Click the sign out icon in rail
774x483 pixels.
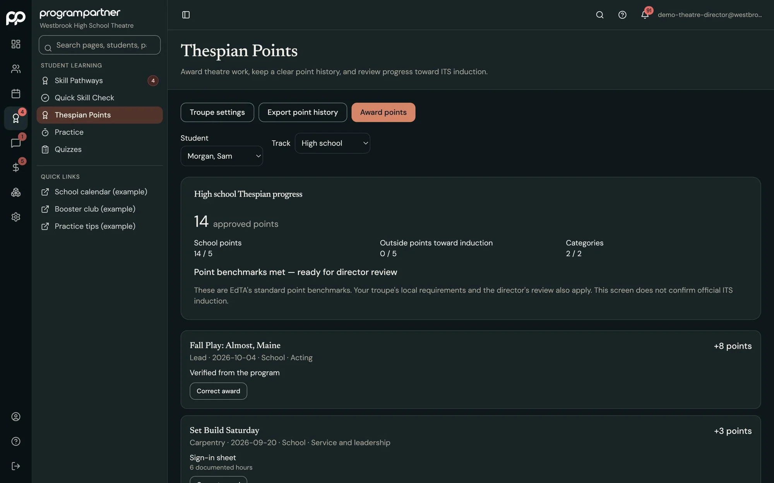16,466
